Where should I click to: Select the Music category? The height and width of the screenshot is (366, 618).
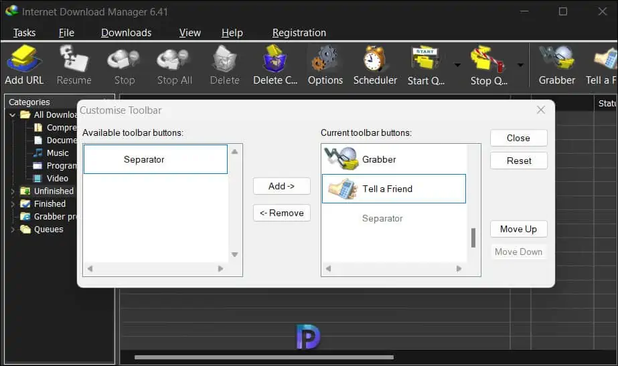51,153
